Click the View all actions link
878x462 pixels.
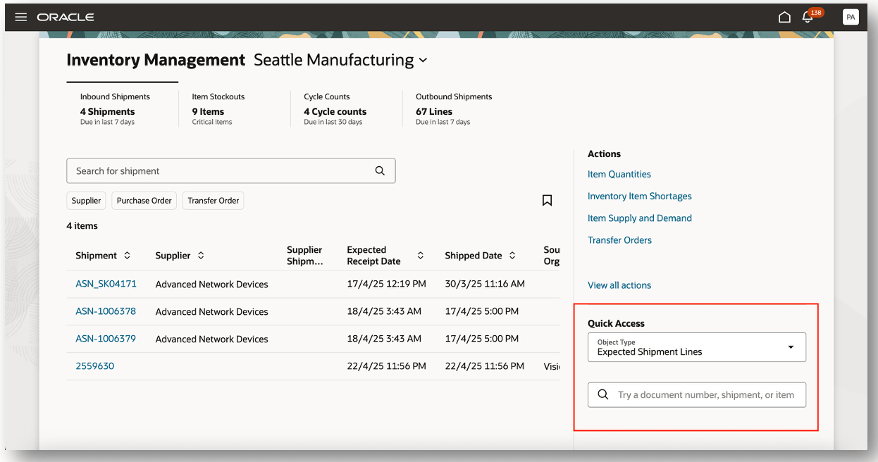[x=619, y=285]
